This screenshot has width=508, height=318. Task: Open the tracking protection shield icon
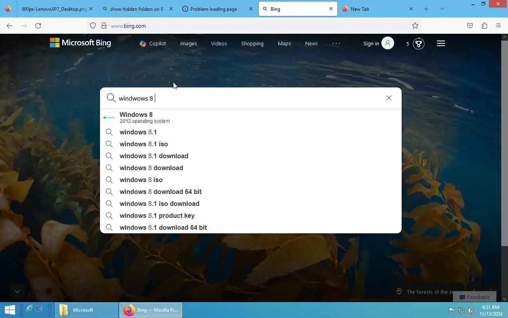(x=93, y=26)
